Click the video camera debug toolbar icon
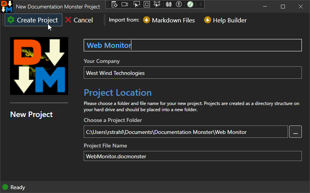310x193 pixels. pos(125,4)
